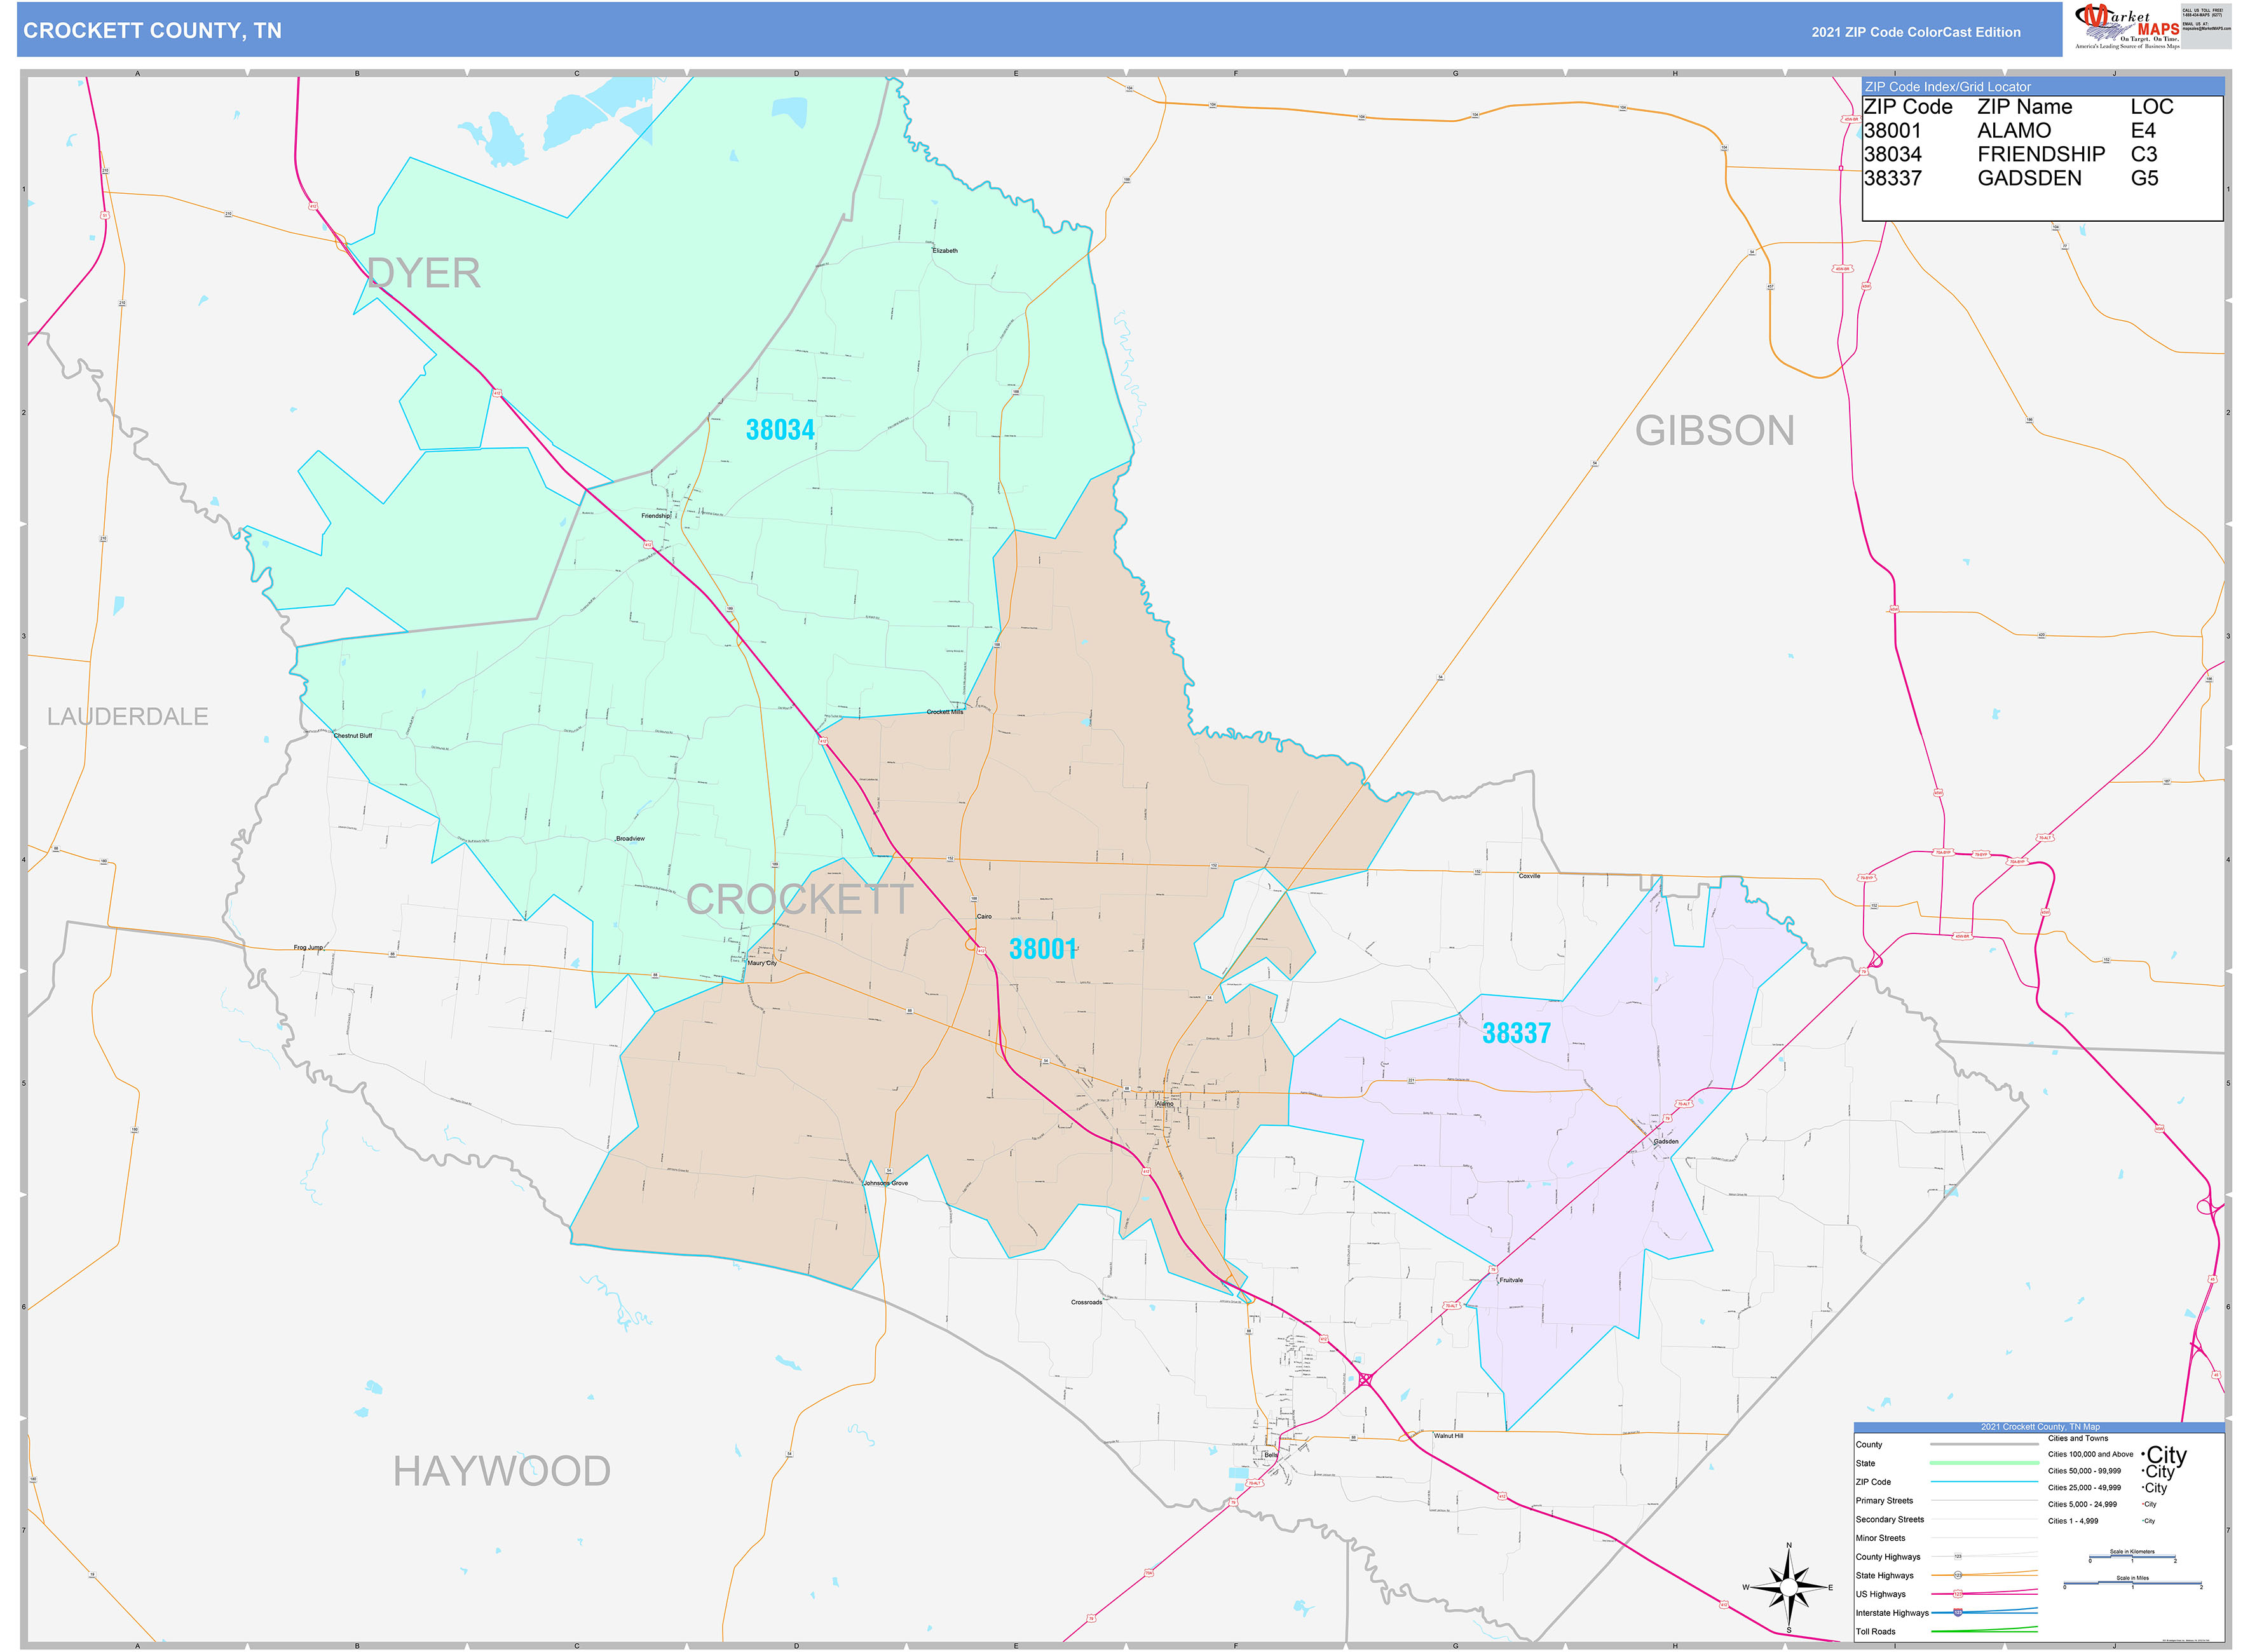Click the US Highways route shield symbol
Screen dimensions: 2243x1652
[1958, 1593]
